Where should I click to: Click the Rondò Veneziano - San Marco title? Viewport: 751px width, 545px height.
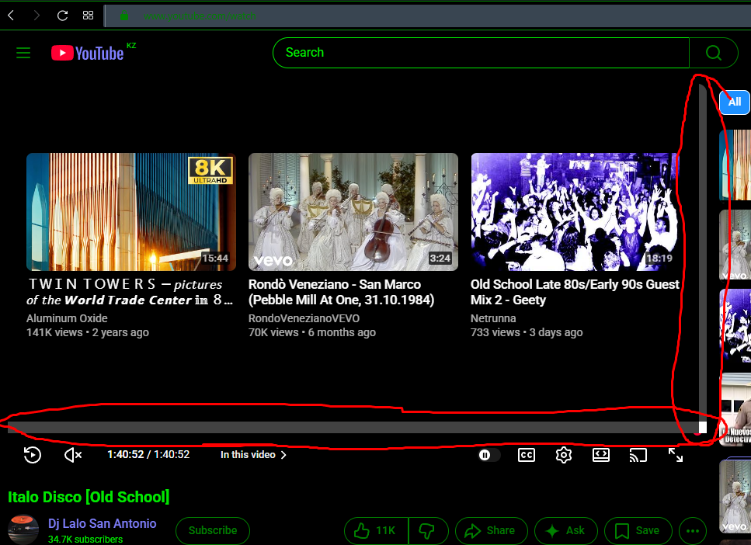342,292
